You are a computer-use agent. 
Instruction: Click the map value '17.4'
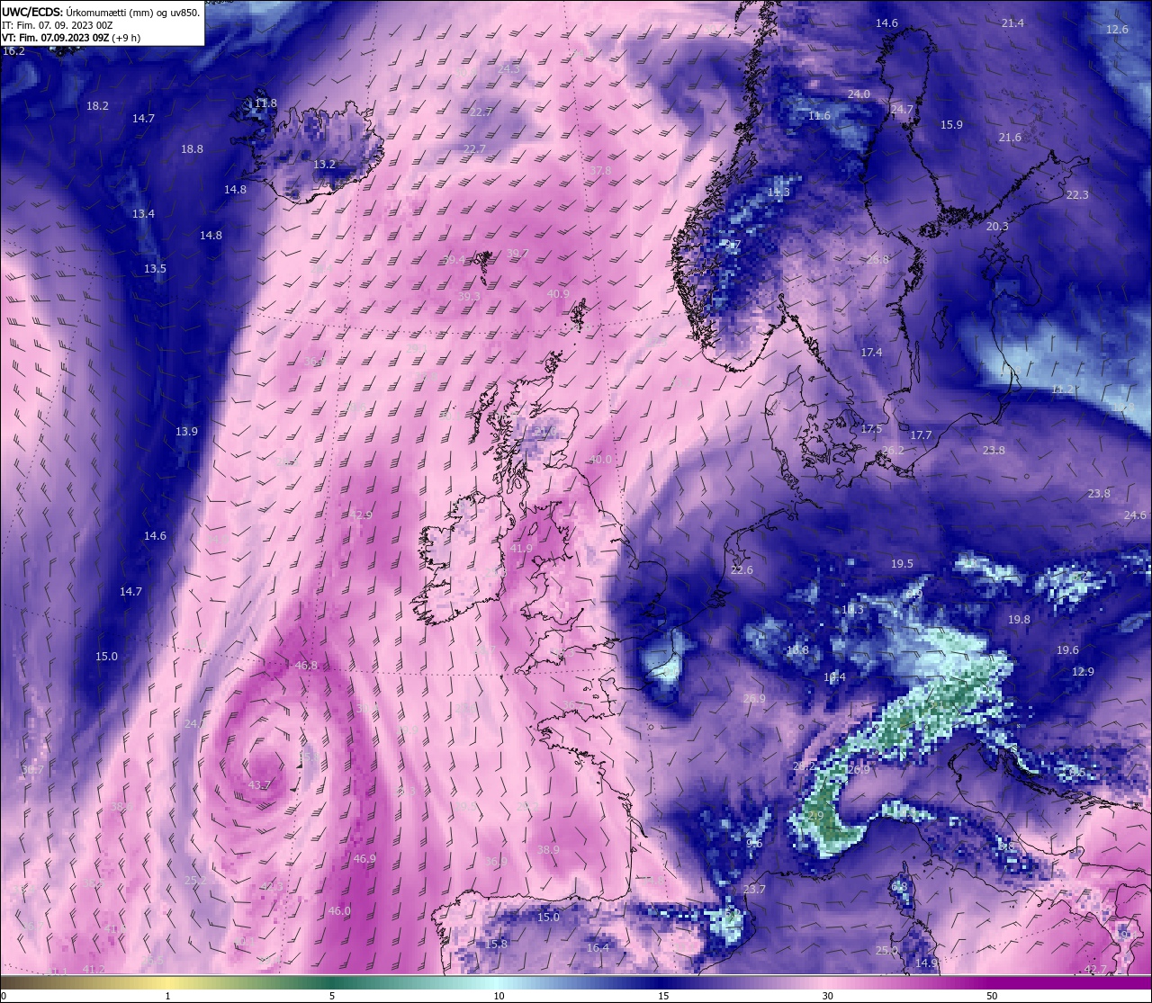pos(871,353)
